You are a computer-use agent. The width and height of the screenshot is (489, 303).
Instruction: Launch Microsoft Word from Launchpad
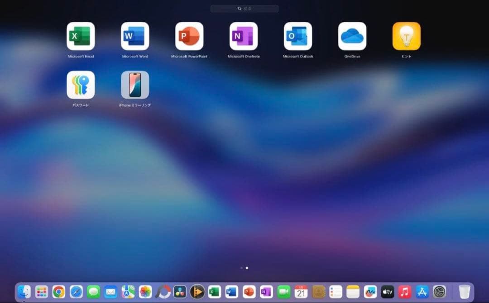(x=135, y=37)
